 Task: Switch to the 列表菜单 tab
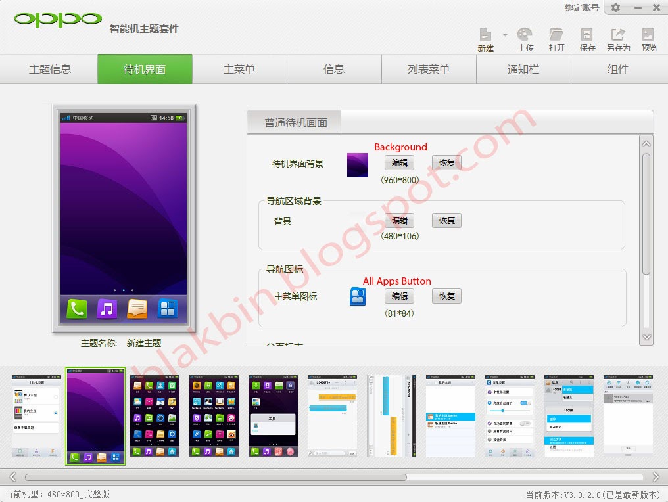click(429, 69)
